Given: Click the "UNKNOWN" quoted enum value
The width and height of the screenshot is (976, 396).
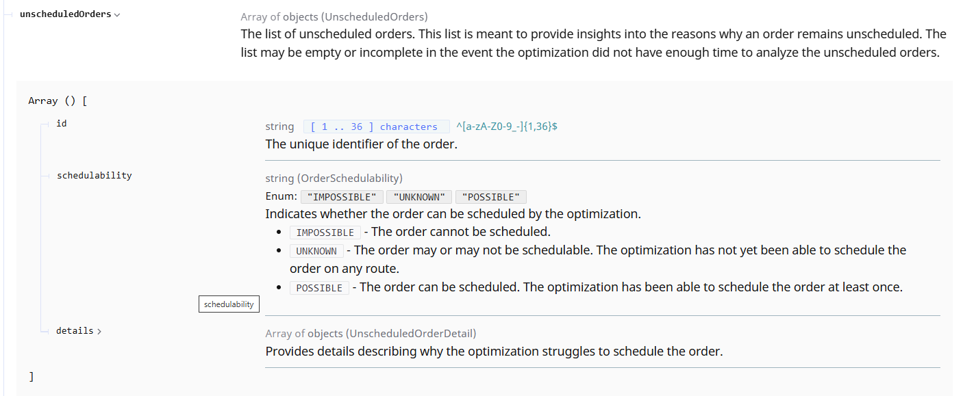Looking at the screenshot, I should point(419,197).
